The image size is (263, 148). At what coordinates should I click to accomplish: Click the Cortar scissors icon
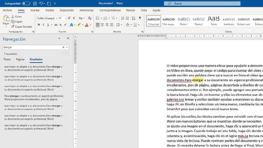(x=13, y=16)
